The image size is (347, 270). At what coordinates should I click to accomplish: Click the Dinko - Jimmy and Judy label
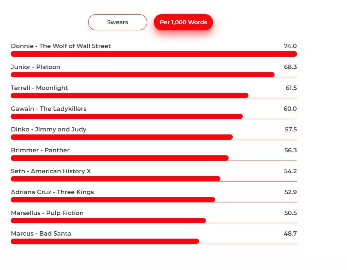coord(49,130)
